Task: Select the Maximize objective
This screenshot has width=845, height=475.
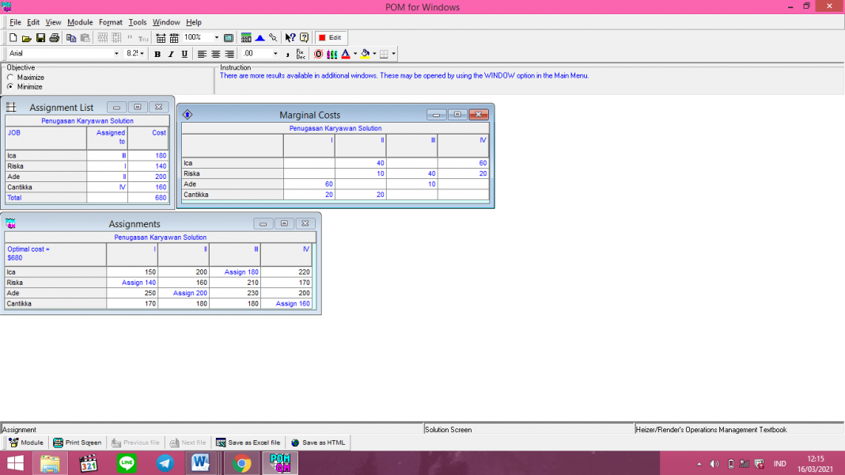Action: pyautogui.click(x=10, y=78)
